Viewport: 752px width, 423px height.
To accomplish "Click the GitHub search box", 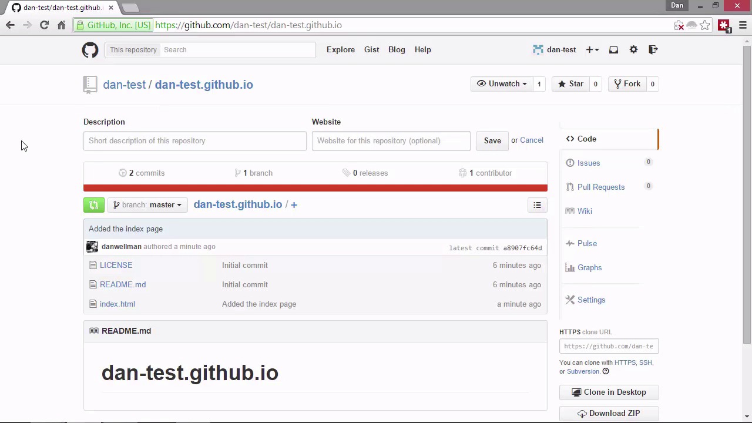I will pyautogui.click(x=239, y=50).
